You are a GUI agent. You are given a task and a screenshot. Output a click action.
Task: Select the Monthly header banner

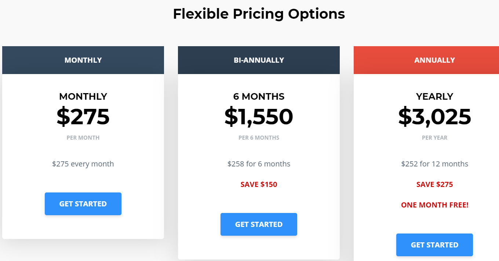[83, 60]
